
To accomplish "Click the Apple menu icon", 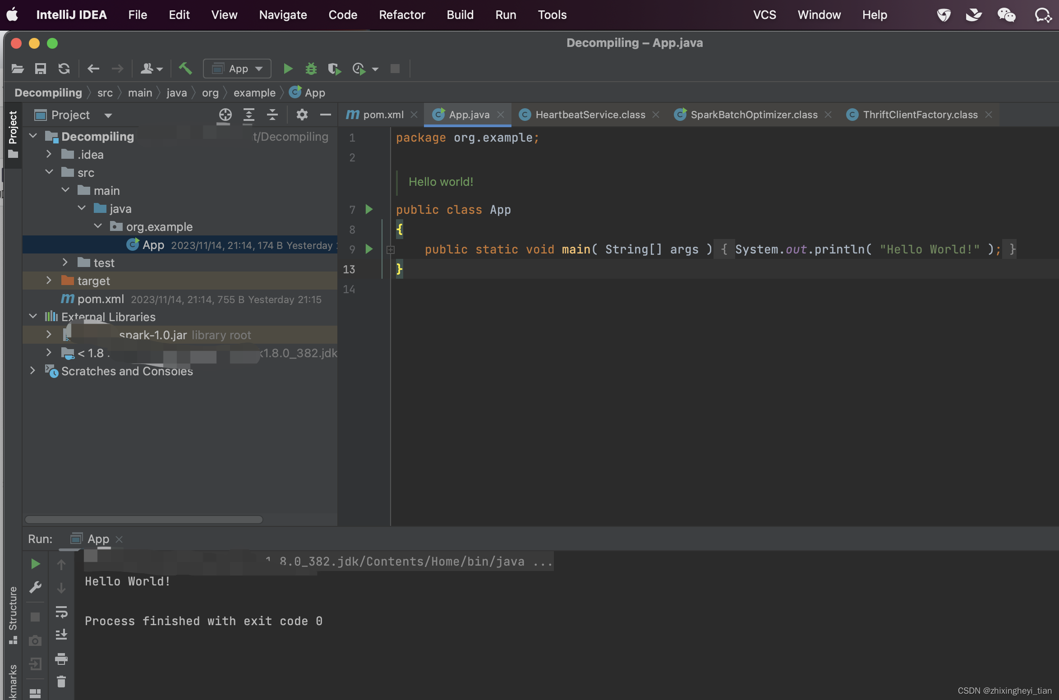I will tap(13, 14).
